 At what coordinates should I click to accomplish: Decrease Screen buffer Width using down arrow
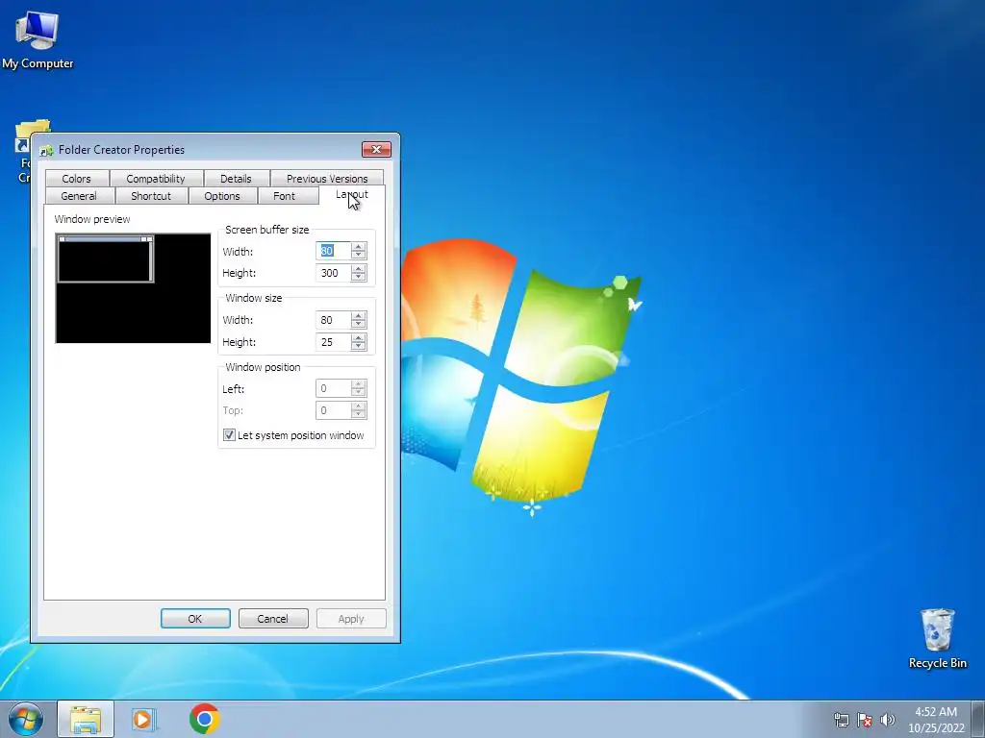(359, 255)
